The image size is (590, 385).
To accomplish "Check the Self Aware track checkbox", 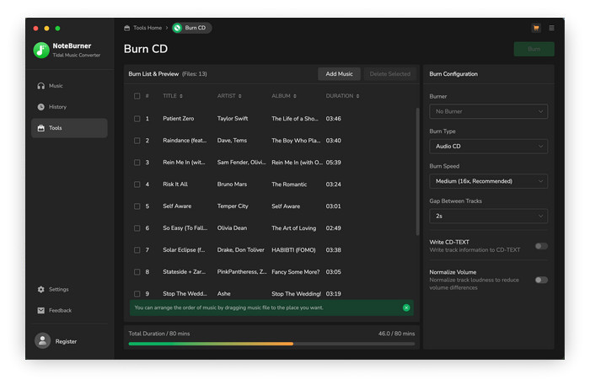I will (x=137, y=206).
